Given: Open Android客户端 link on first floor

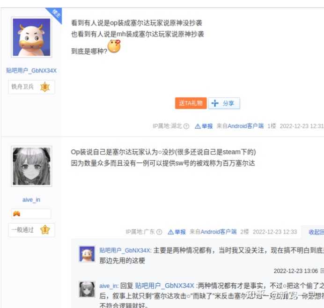Looking at the screenshot, I should pyautogui.click(x=245, y=126).
